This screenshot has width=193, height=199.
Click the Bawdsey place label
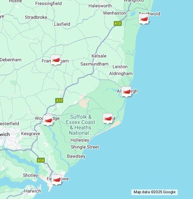[x=76, y=156]
